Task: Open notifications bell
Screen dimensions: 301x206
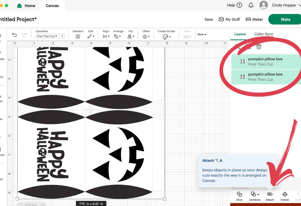Action: pos(251,5)
